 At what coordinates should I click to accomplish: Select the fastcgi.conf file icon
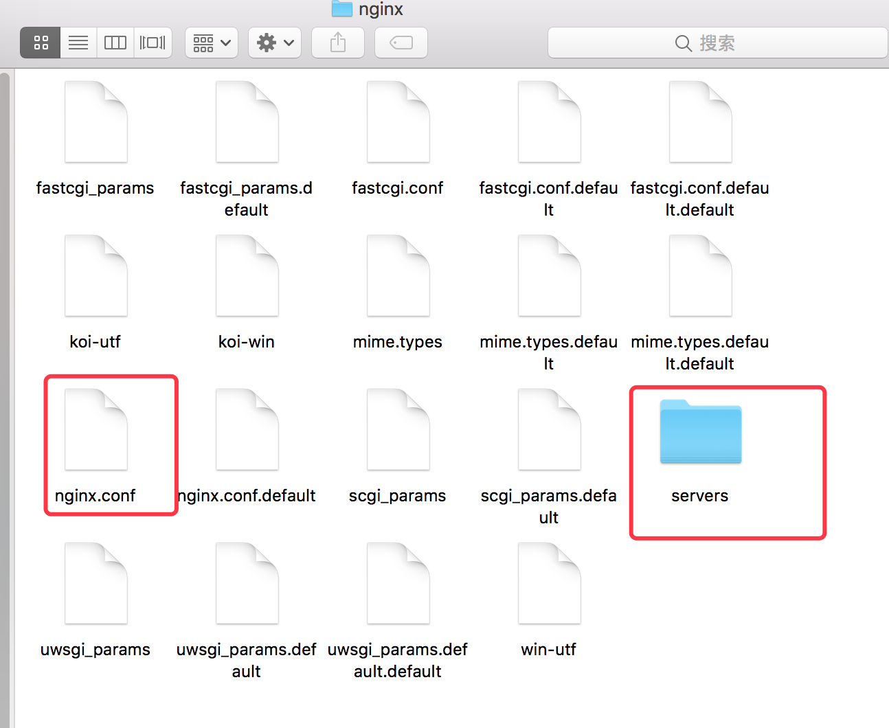tap(398, 122)
